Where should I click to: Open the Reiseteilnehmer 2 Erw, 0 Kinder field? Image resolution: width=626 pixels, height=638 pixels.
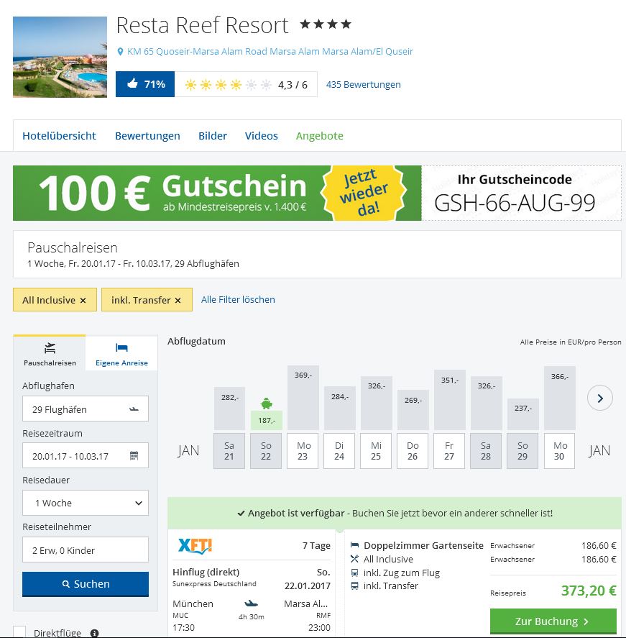point(85,550)
